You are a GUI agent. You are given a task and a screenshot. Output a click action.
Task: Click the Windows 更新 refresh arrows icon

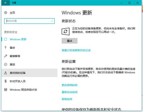click(x=6, y=39)
